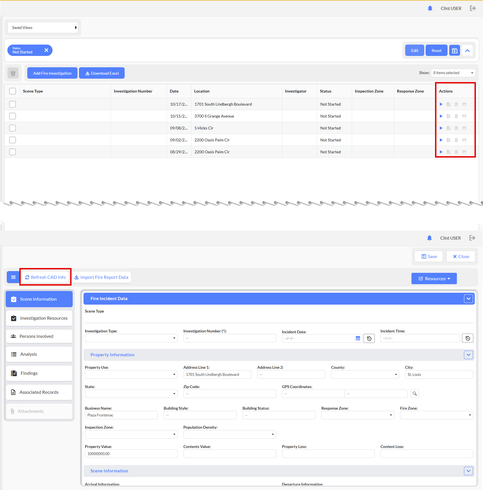Open the Show columns '8 items selected' dropdown
The image size is (483, 490).
point(453,73)
